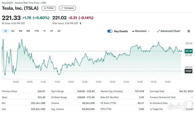Image resolution: width=195 pixels, height=113 pixels.
Task: Click the 219.67 price level marker
Action: coord(188,71)
